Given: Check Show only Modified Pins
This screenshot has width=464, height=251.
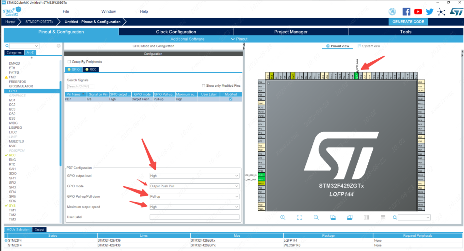Looking at the screenshot, I should (203, 86).
